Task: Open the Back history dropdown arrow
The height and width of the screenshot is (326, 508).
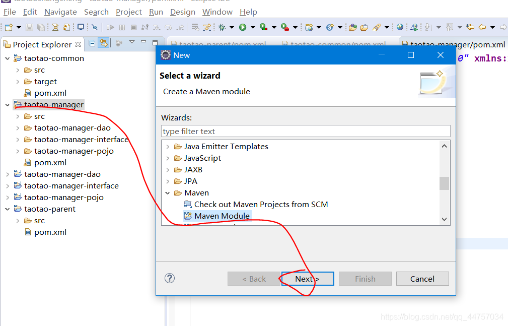Action: pyautogui.click(x=492, y=27)
